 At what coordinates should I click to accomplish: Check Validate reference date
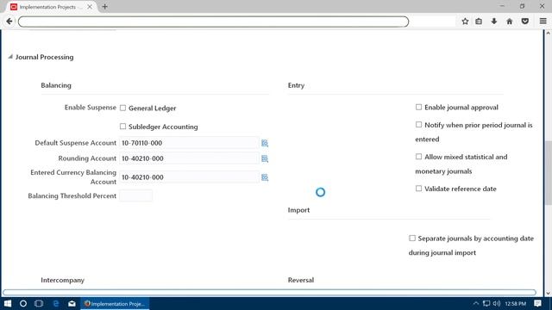418,189
